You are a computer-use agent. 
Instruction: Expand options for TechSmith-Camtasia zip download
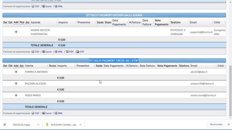(x=80, y=125)
